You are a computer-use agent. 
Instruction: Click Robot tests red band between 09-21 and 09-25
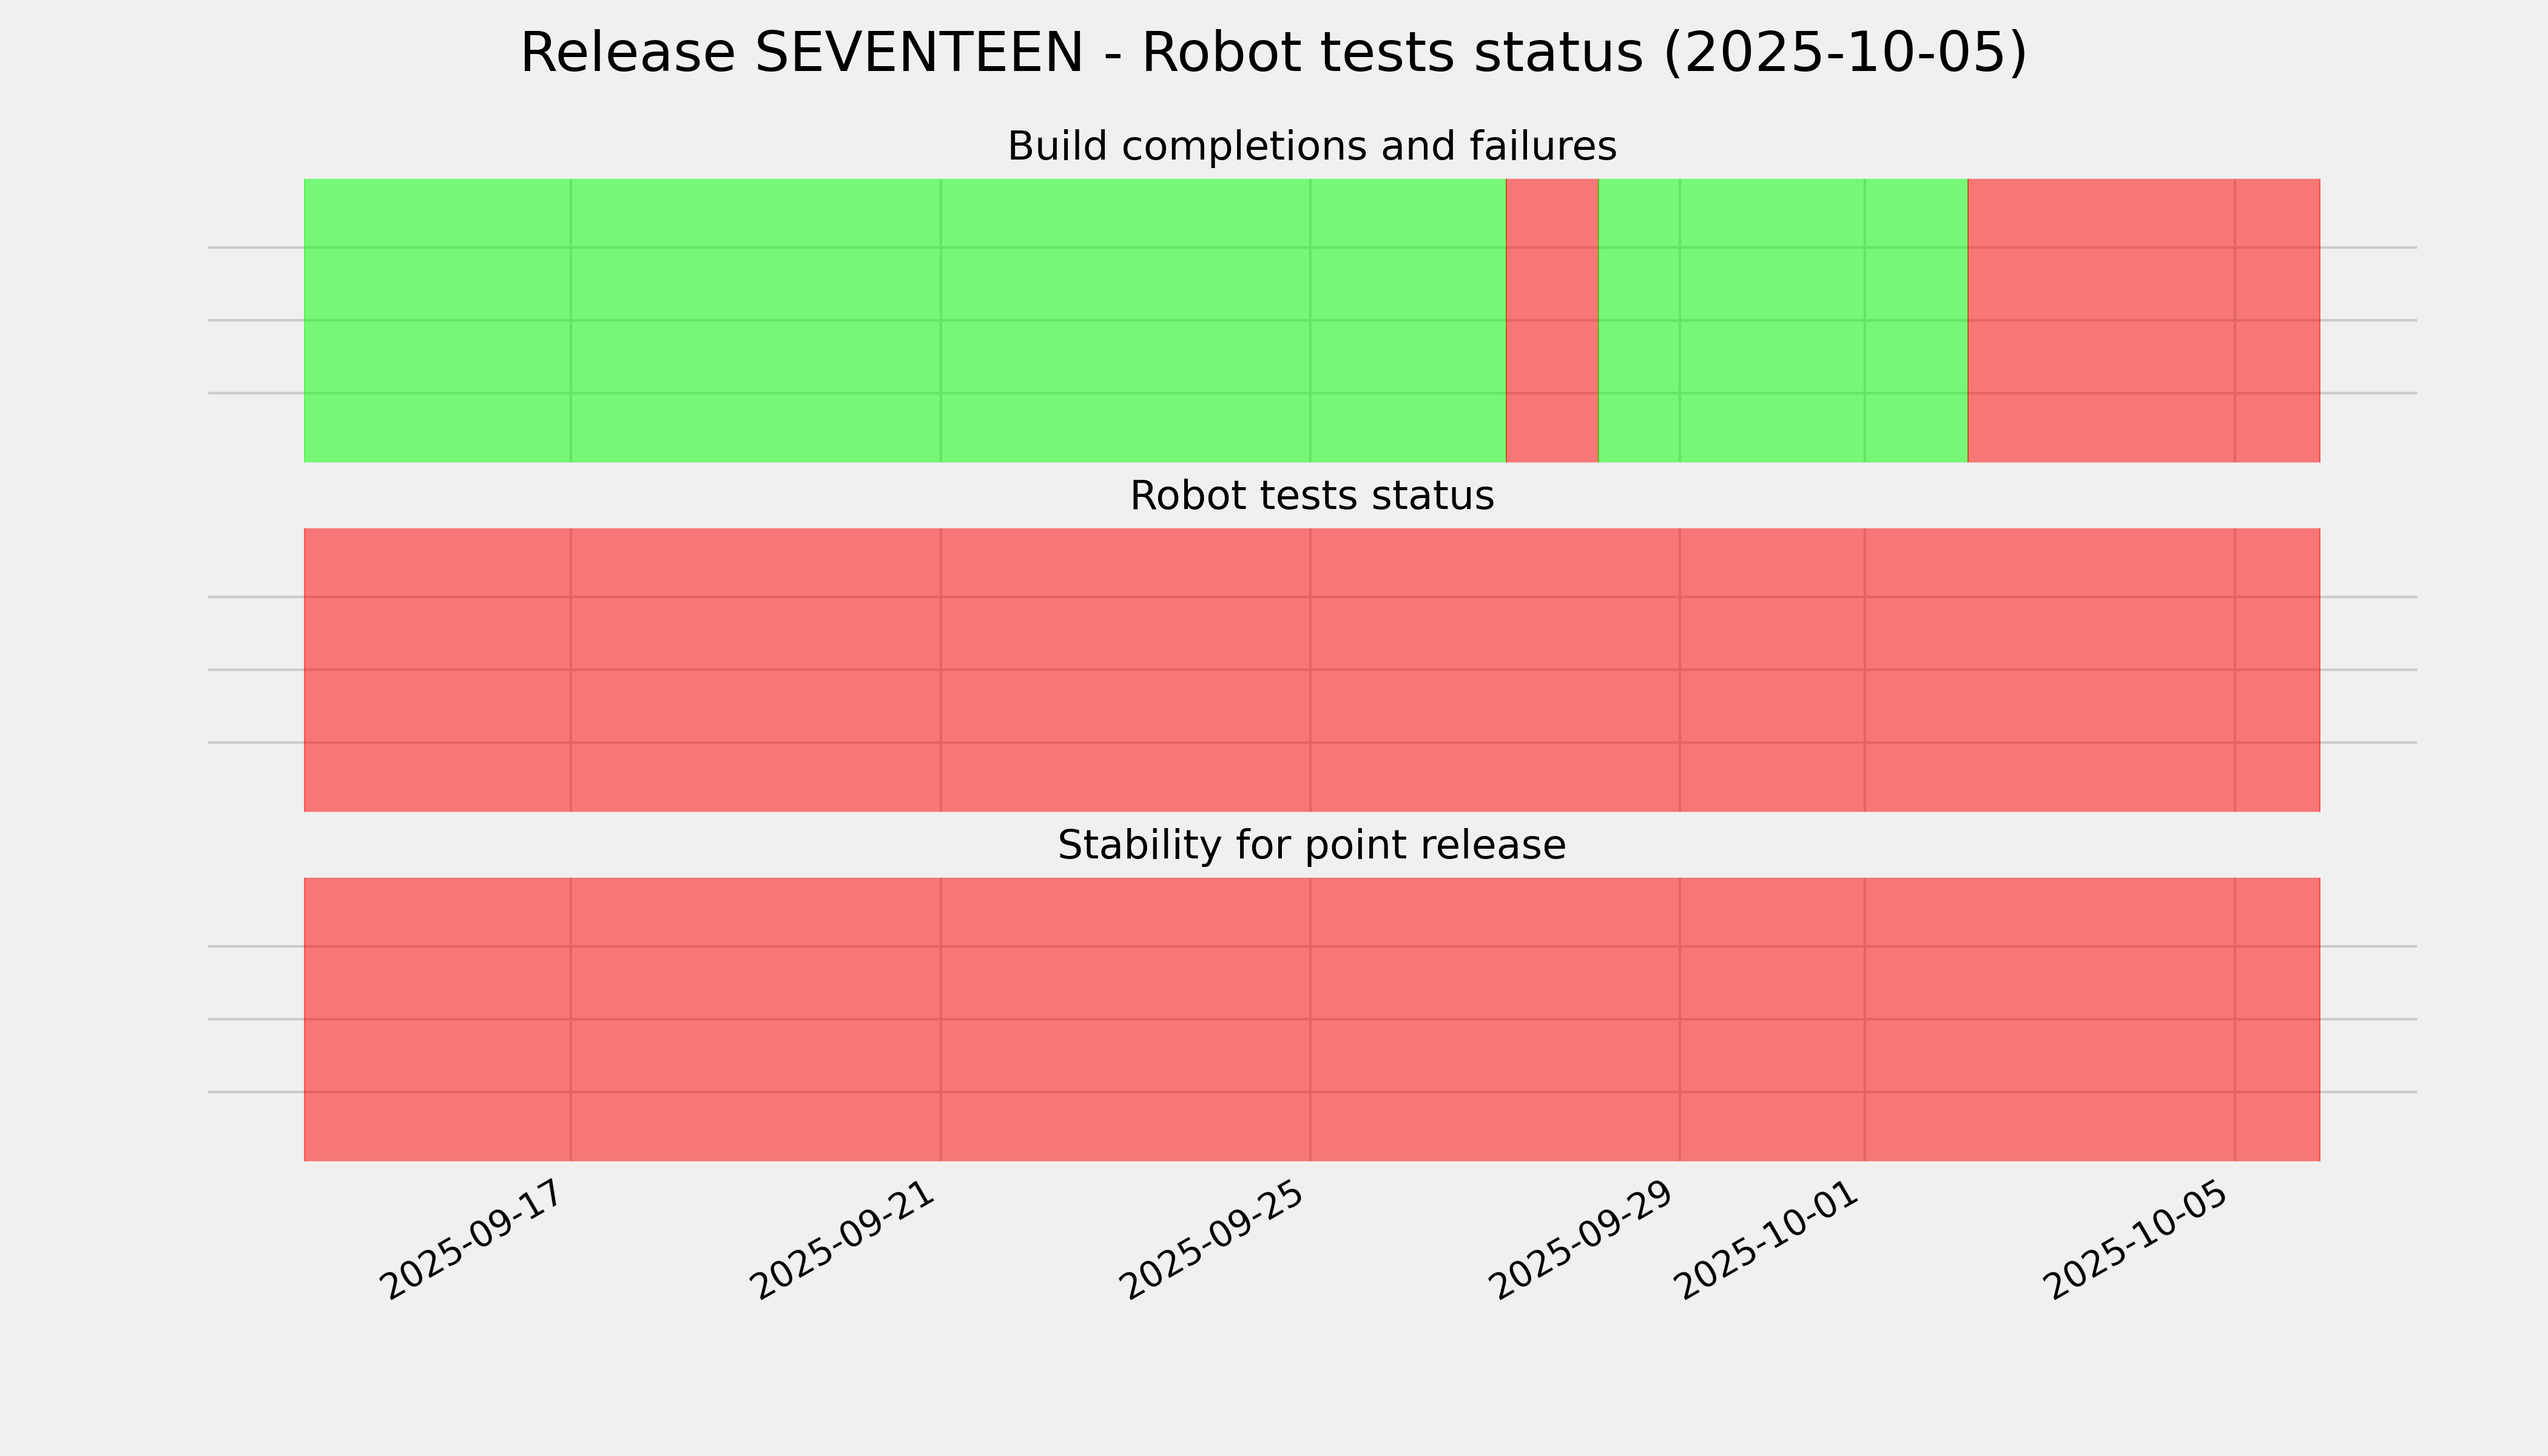pos(1125,670)
